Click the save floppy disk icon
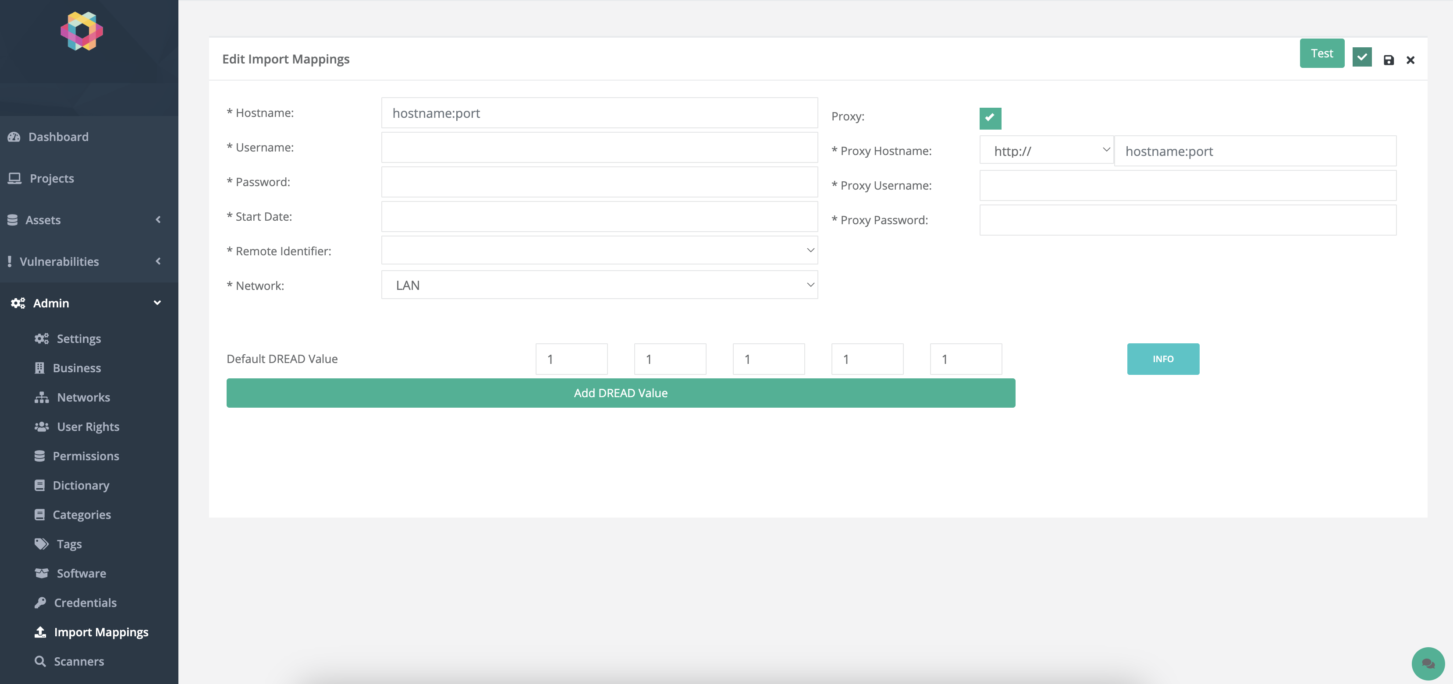 click(1389, 60)
